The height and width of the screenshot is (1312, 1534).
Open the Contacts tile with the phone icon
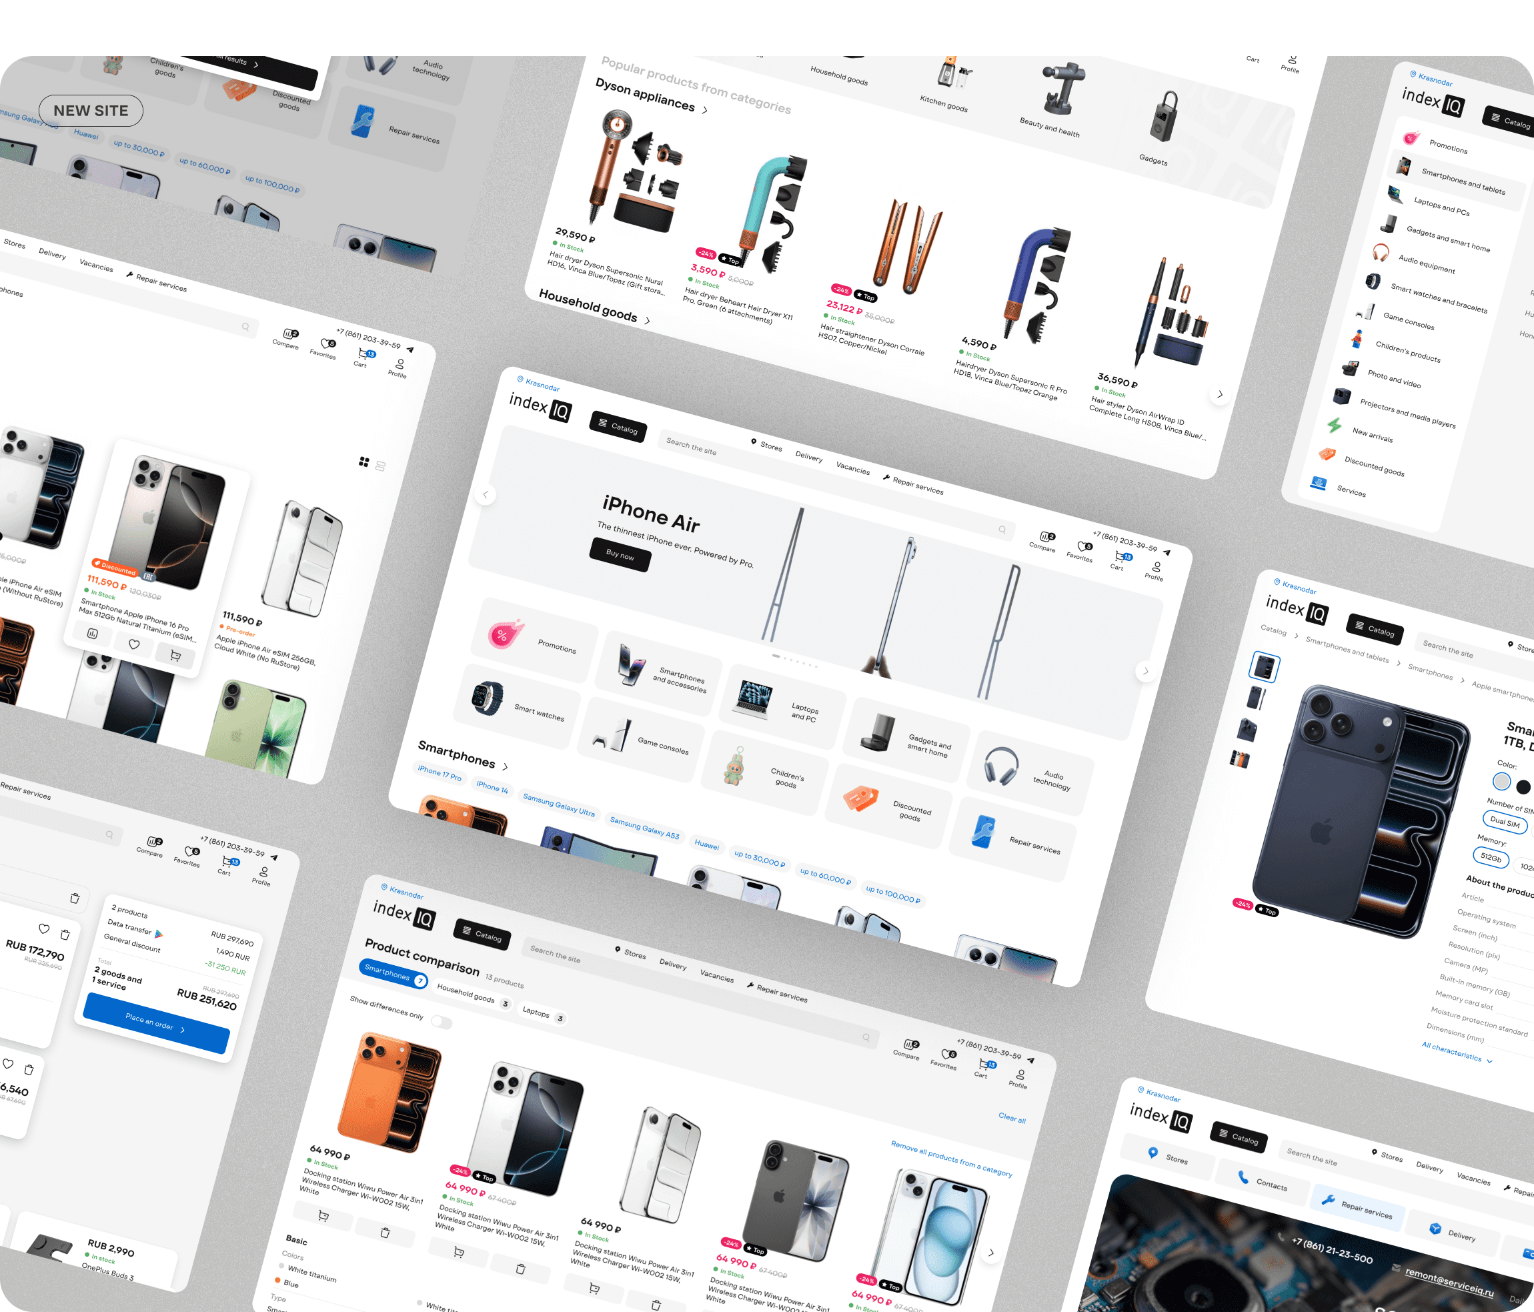[x=1263, y=1182]
